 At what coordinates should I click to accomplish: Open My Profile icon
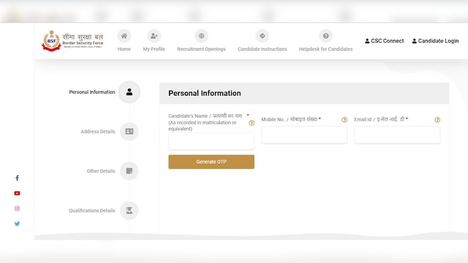(x=154, y=36)
